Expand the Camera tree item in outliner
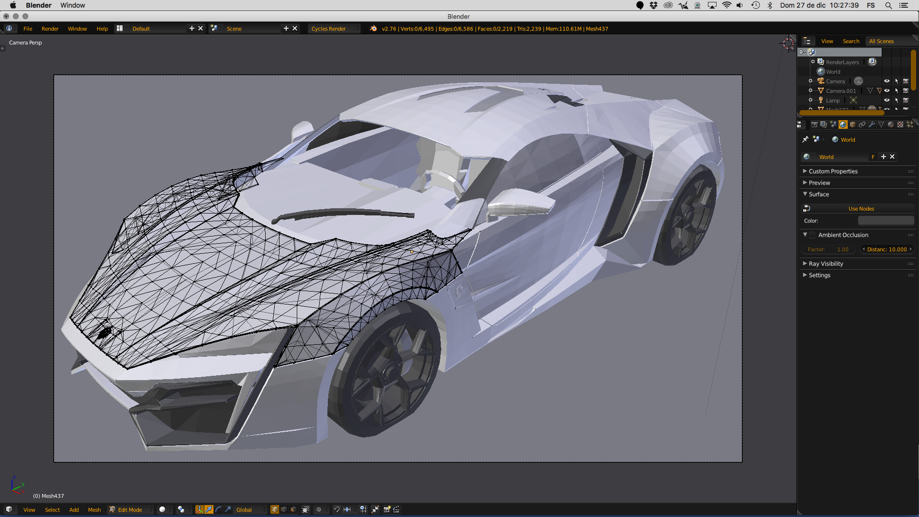 pyautogui.click(x=810, y=81)
